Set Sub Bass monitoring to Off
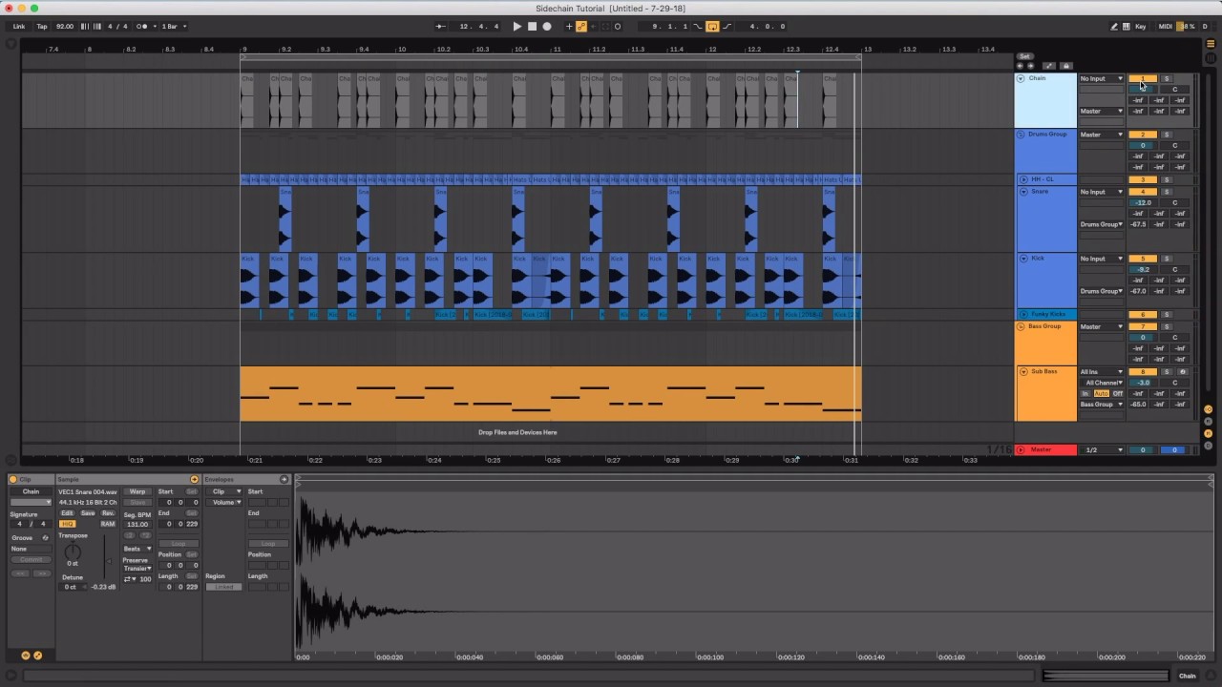Image resolution: width=1222 pixels, height=687 pixels. pos(1118,393)
